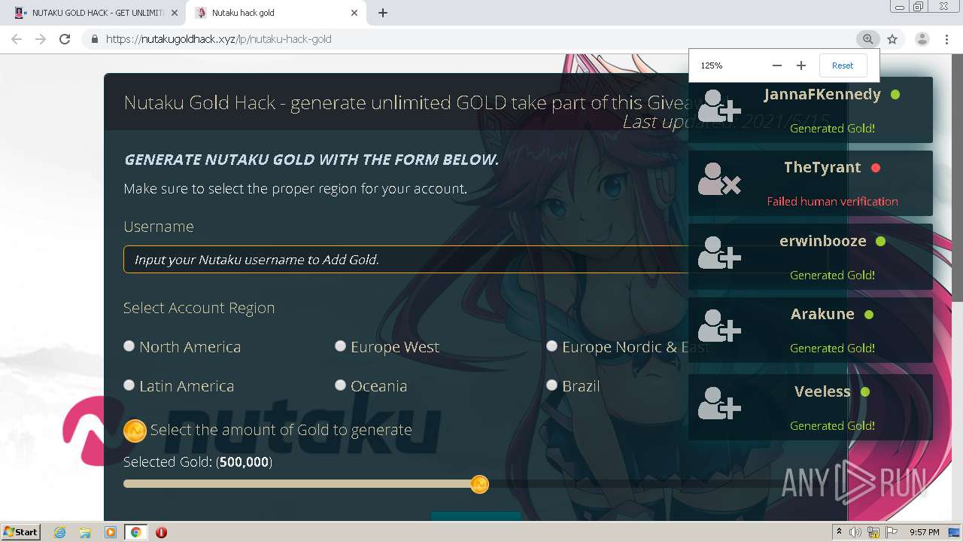Open the media player taskbar icon
The height and width of the screenshot is (542, 963).
(111, 532)
